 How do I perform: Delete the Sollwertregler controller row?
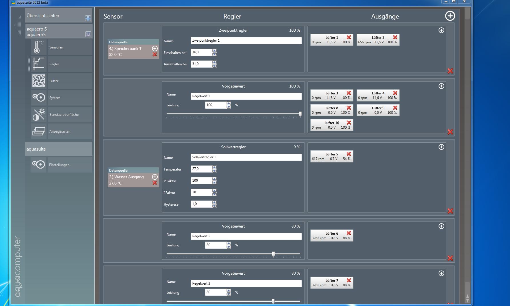tap(450, 211)
